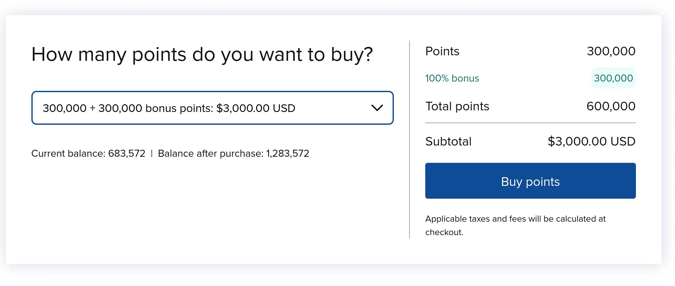Click the green 300,000 bonus badge
The image size is (675, 286).
click(x=613, y=78)
